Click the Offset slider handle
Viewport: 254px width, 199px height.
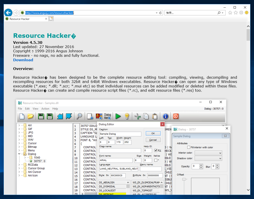click(x=184, y=179)
